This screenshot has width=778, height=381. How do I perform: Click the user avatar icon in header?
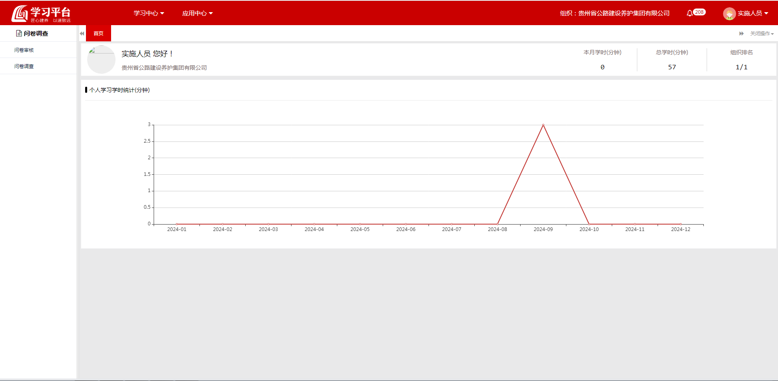[729, 13]
